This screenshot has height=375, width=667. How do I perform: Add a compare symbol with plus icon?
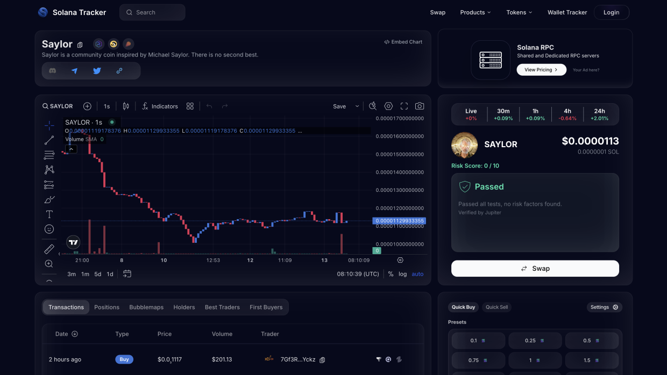(x=87, y=106)
